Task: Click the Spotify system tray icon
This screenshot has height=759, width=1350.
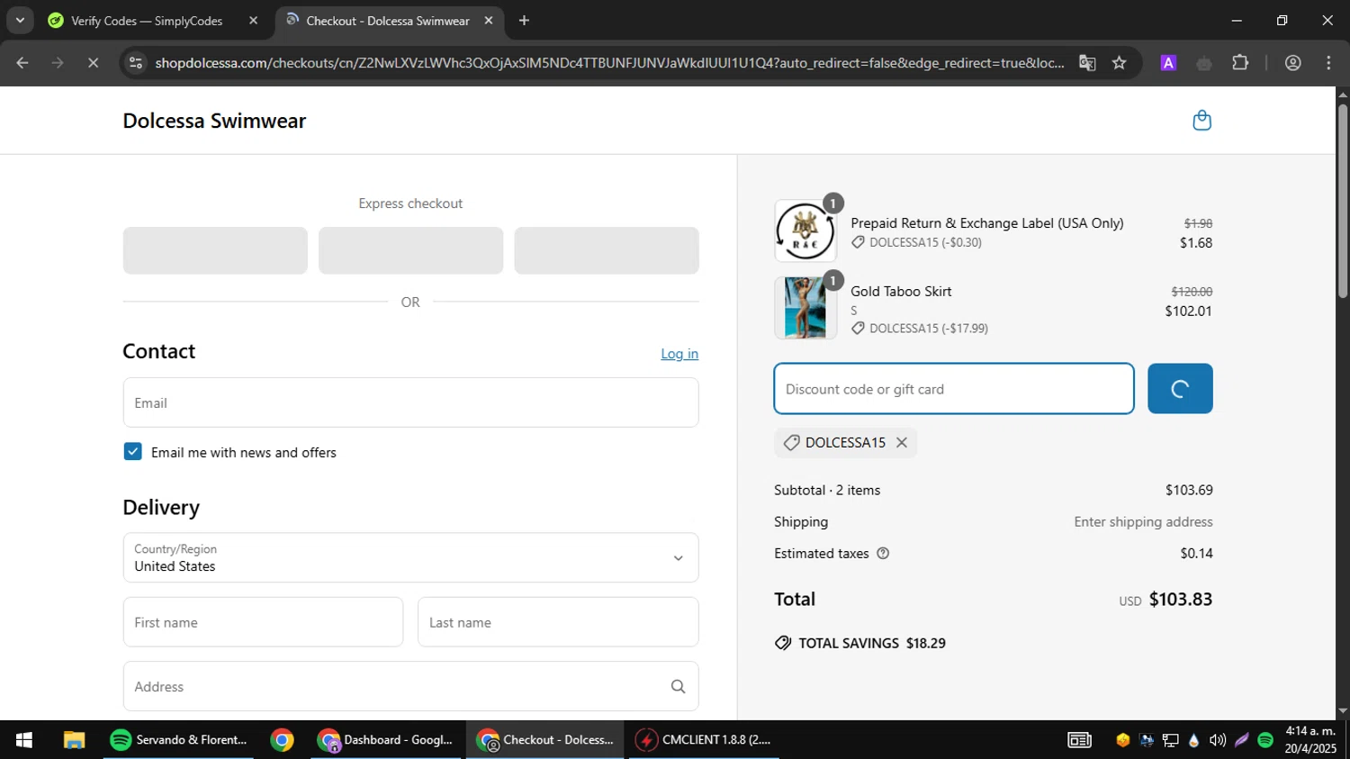Action: click(x=1265, y=740)
